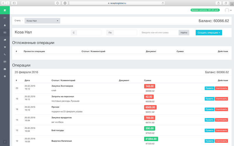Image resolution: width=234 pixels, height=146 pixels.
Task: Open the delivery truck sidebar icon
Action: (x=5, y=40)
